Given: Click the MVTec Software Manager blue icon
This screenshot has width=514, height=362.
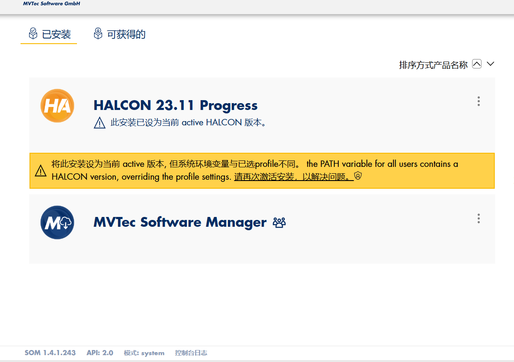Looking at the screenshot, I should 57,223.
